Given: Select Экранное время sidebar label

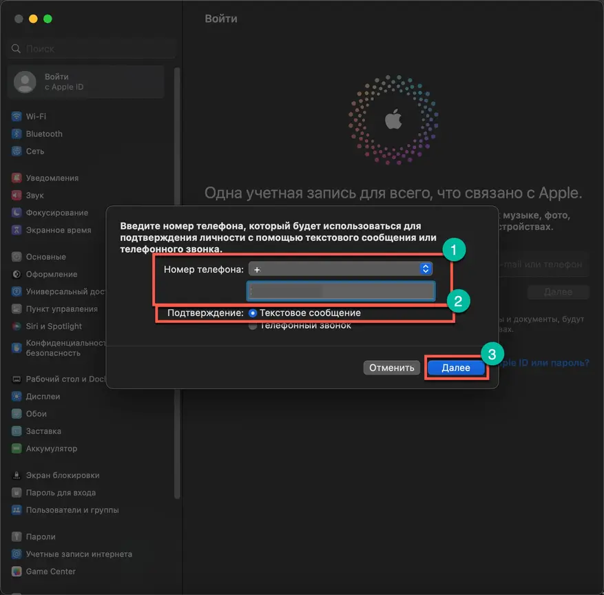Looking at the screenshot, I should click(59, 230).
